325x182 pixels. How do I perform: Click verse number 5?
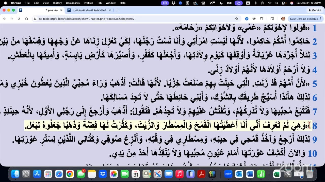pyautogui.click(x=315, y=84)
